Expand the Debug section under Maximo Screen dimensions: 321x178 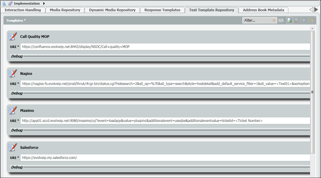coord(17,130)
